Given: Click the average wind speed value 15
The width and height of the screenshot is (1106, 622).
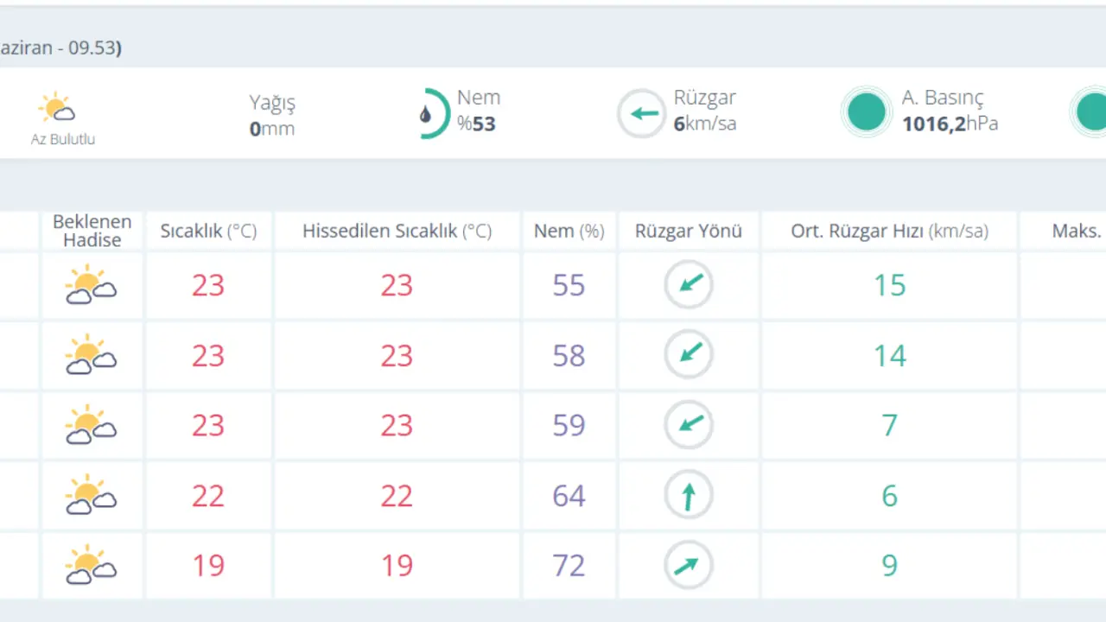Looking at the screenshot, I should tap(889, 285).
